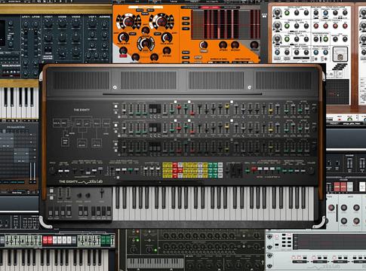
Task: Select the red middle tab above the orange synth display
Action: (x=211, y=8)
